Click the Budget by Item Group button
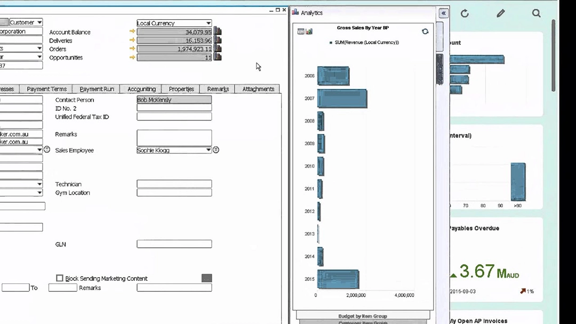 [363, 315]
